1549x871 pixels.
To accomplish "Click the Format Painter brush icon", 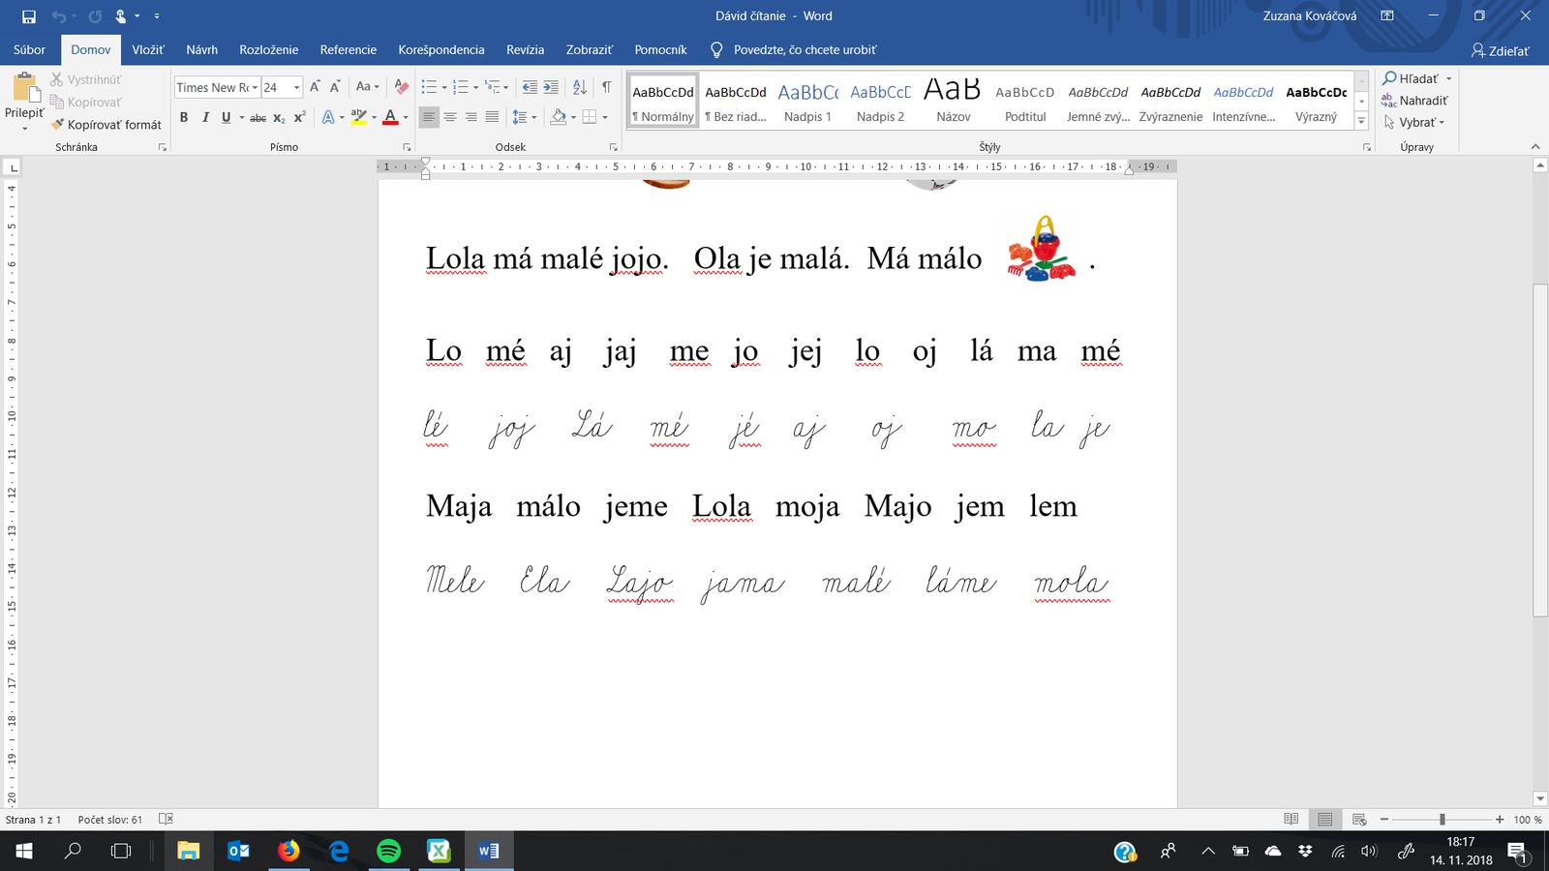I will (x=58, y=125).
